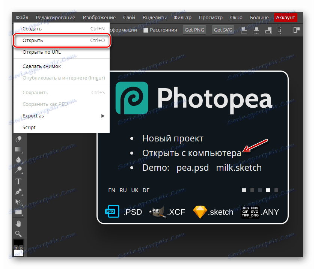
Task: Click the Get SVG button
Action: click(x=223, y=30)
